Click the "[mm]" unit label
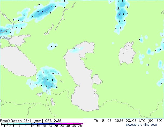Screen dimensions: 164x127 [x=38, y=121]
